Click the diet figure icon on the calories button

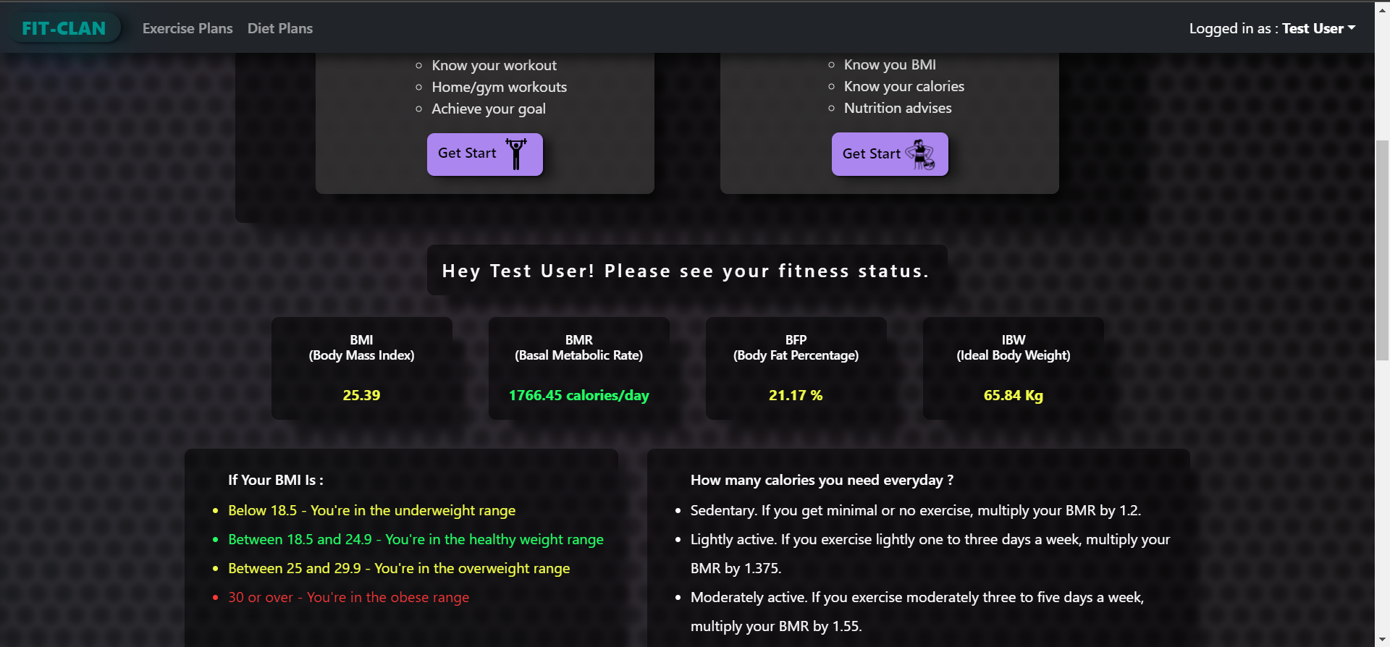(920, 154)
